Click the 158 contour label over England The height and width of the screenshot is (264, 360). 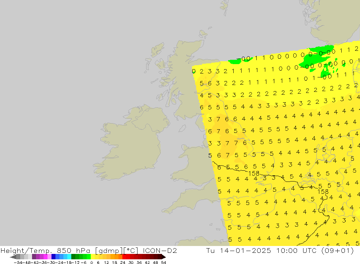point(254,173)
